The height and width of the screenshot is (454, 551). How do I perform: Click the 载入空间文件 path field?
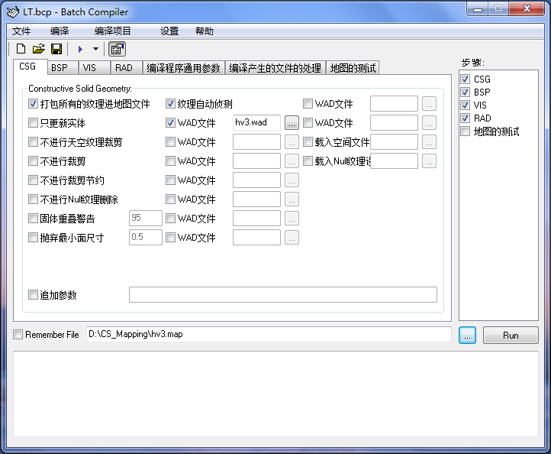pos(394,142)
